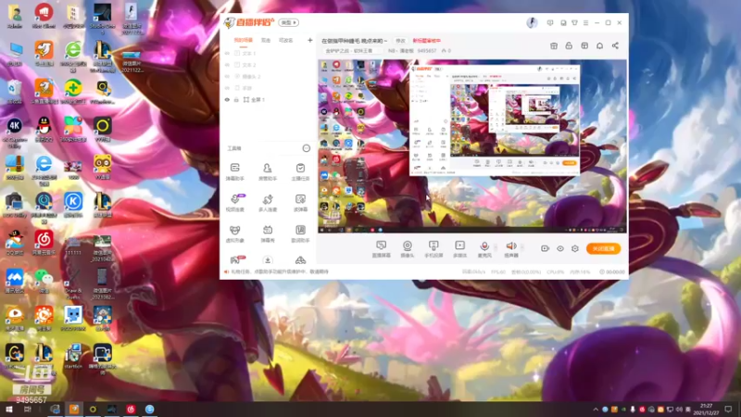Add a new scene with the plus button
Screen dimensions: 741x417
[x=310, y=41]
